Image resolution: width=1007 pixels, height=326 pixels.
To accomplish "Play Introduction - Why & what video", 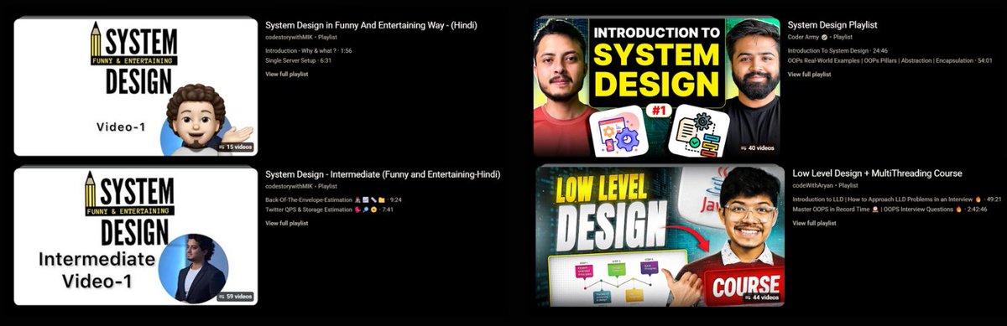I will coord(308,51).
